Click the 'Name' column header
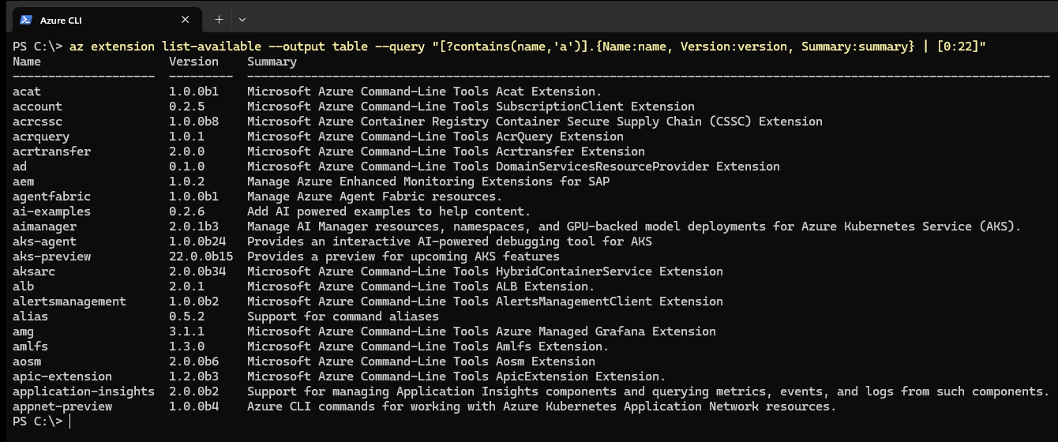The image size is (1058, 442). point(27,62)
